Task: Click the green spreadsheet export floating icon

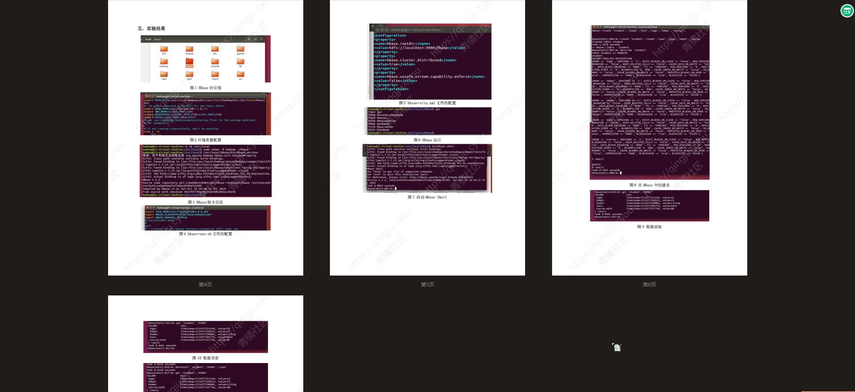Action: pos(847,11)
